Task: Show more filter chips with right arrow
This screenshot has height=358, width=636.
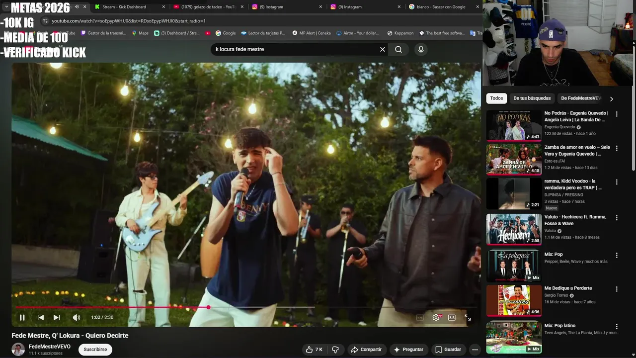Action: [x=611, y=99]
